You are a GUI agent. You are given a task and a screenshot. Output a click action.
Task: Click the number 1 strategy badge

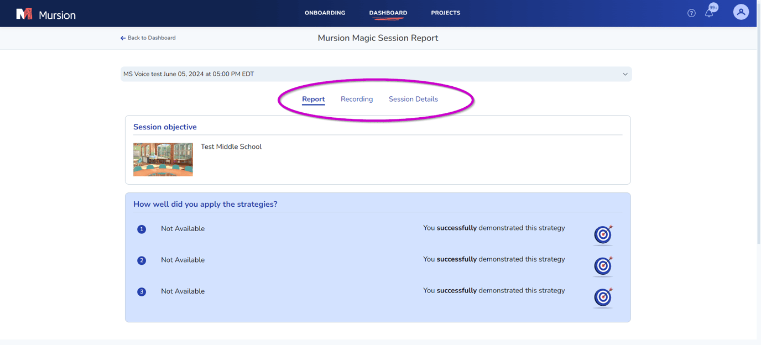tap(142, 229)
